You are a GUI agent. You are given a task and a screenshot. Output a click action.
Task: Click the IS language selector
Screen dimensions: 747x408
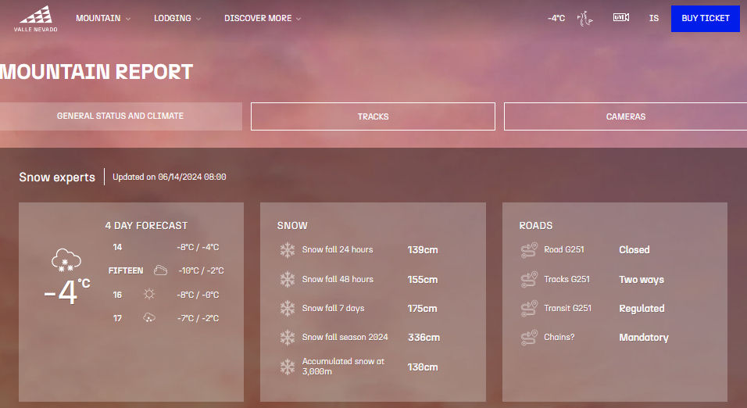654,18
